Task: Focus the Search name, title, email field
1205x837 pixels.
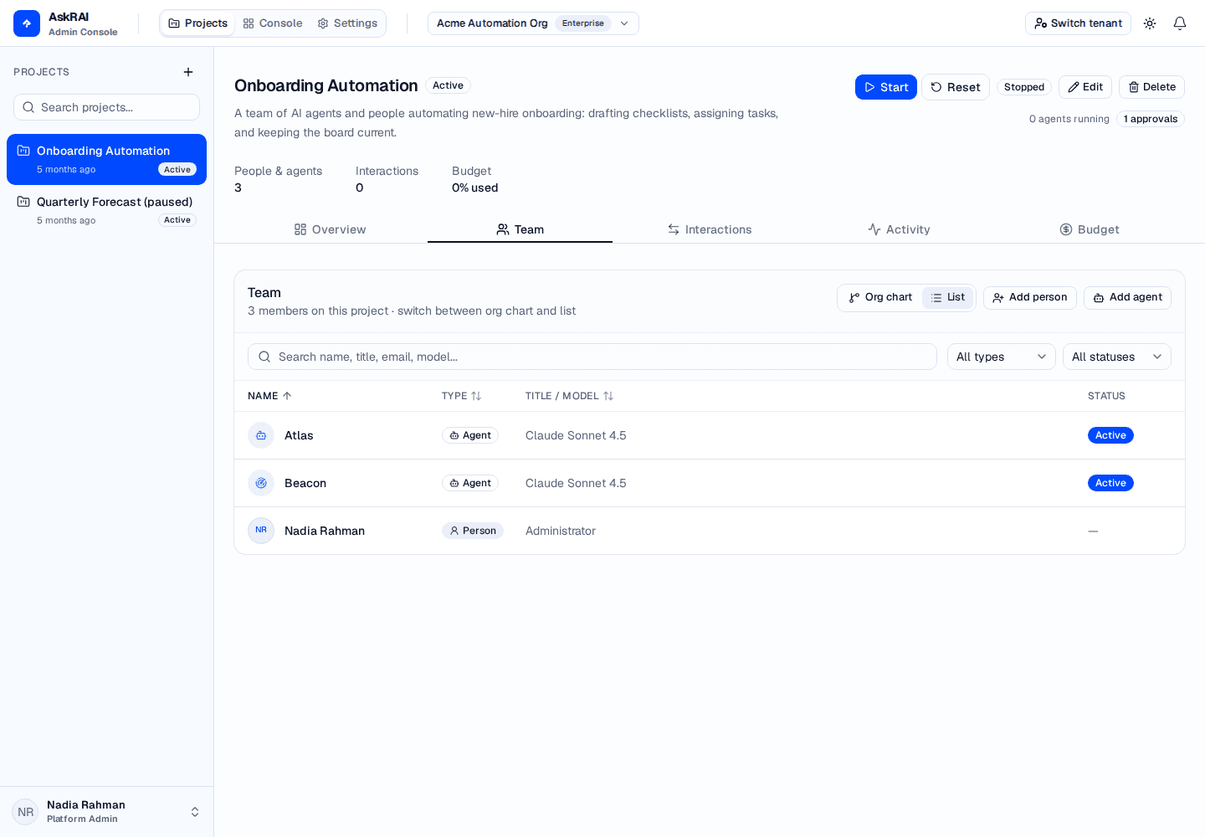Action: coord(592,357)
